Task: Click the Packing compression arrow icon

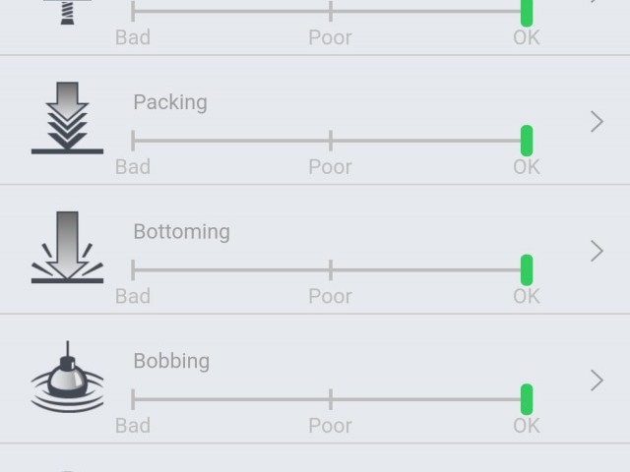Action: [67, 119]
